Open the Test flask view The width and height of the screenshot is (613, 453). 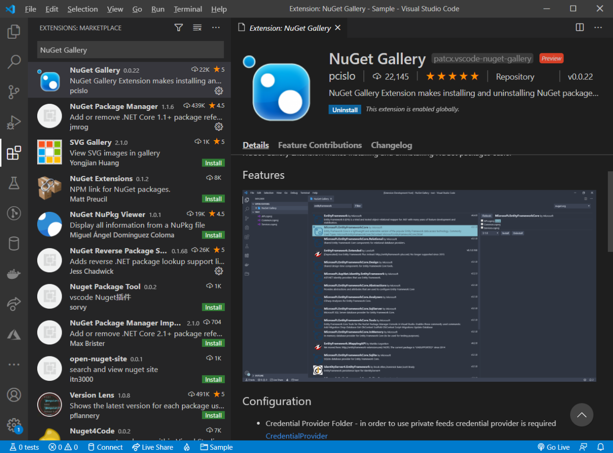(14, 183)
